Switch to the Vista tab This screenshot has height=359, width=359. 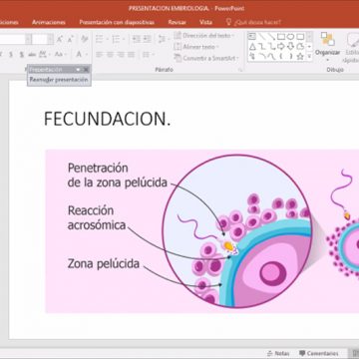tap(205, 22)
